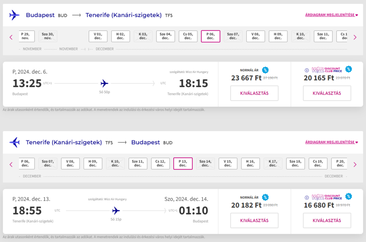Select outbound date H 09, dec.
366x242 pixels.
pyautogui.click(x=278, y=36)
